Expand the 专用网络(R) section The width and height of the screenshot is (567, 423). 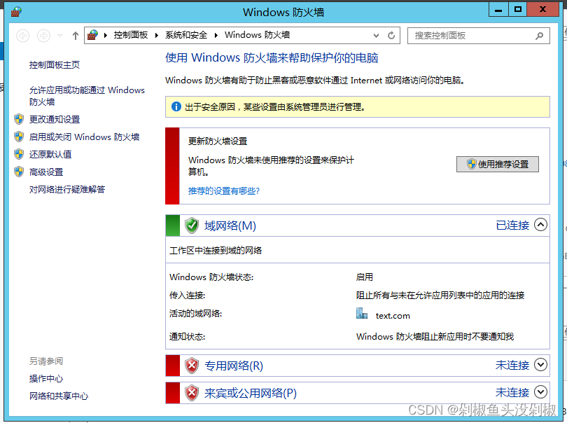coord(540,364)
